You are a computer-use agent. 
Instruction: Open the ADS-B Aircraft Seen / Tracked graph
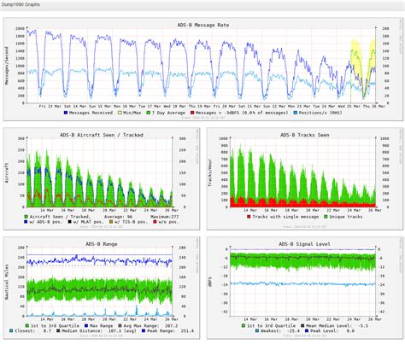(102, 178)
